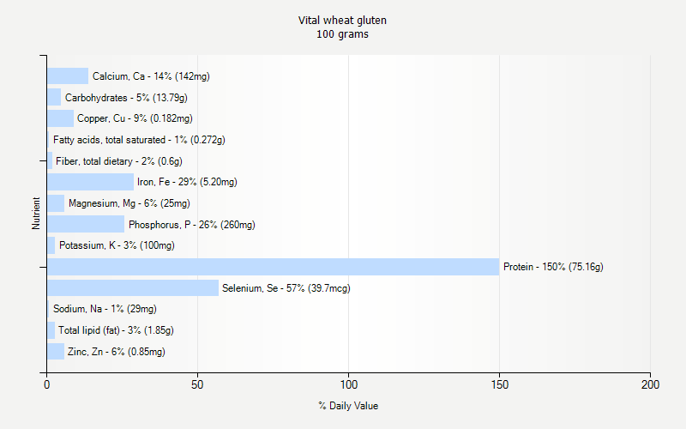Click the 100 tick on the x-axis
The height and width of the screenshot is (429, 686).
pos(348,386)
